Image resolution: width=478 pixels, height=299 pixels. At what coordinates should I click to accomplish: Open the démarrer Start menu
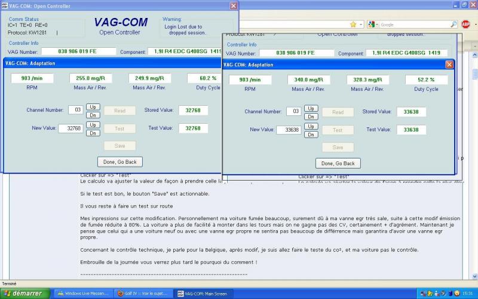pyautogui.click(x=25, y=294)
